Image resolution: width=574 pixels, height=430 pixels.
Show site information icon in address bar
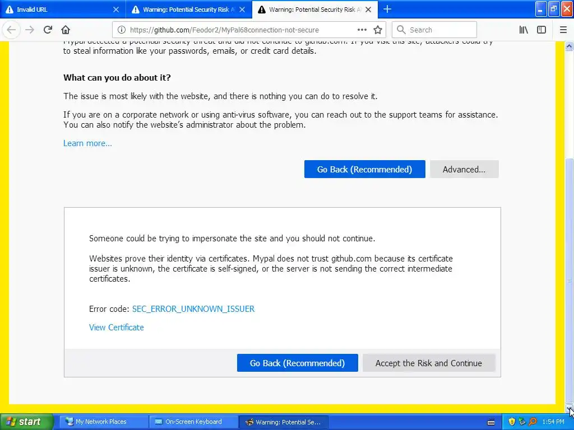click(122, 30)
